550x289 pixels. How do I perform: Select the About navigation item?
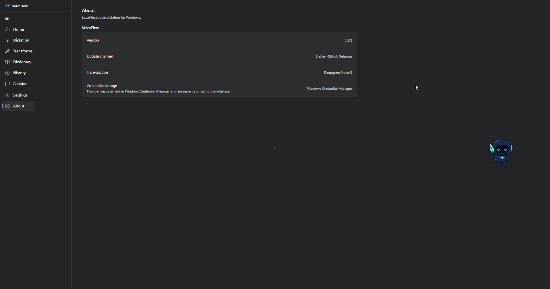pyautogui.click(x=19, y=106)
